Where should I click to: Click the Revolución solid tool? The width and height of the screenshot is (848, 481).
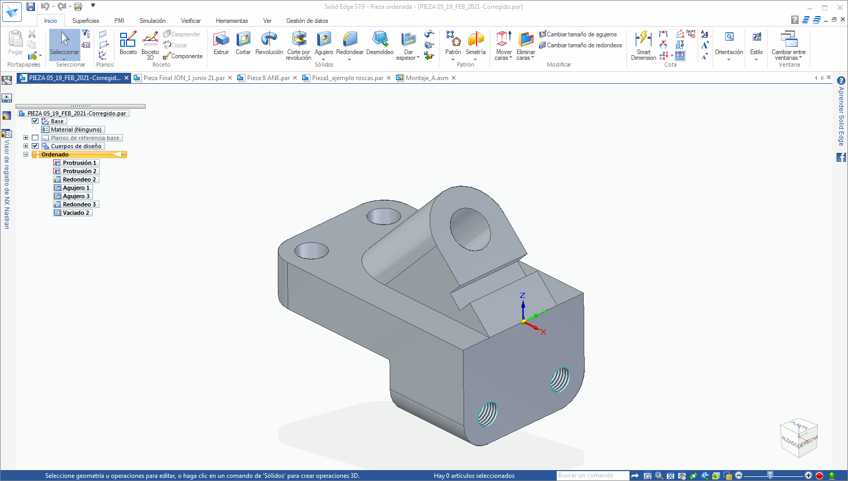(269, 43)
